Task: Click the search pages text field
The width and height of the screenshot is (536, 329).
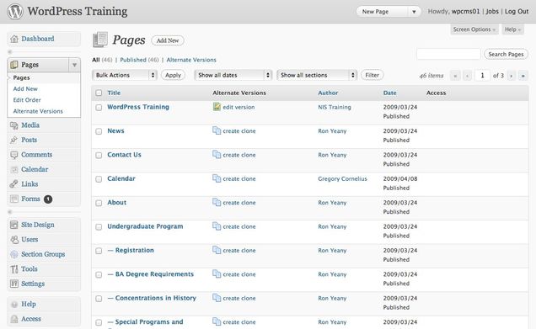Action: pos(448,54)
